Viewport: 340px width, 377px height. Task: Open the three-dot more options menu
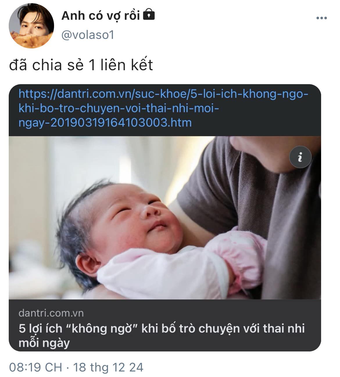[321, 18]
